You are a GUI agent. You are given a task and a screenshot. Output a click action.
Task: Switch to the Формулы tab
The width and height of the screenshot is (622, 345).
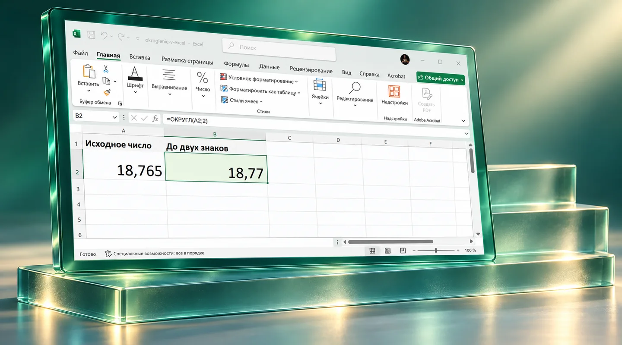coord(236,64)
